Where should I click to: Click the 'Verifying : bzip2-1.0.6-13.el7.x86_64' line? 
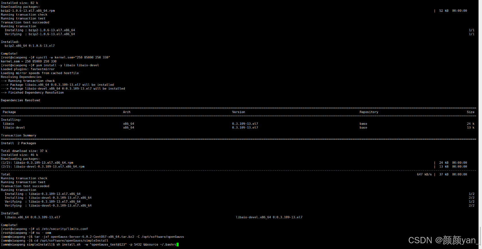pyautogui.click(x=40, y=34)
